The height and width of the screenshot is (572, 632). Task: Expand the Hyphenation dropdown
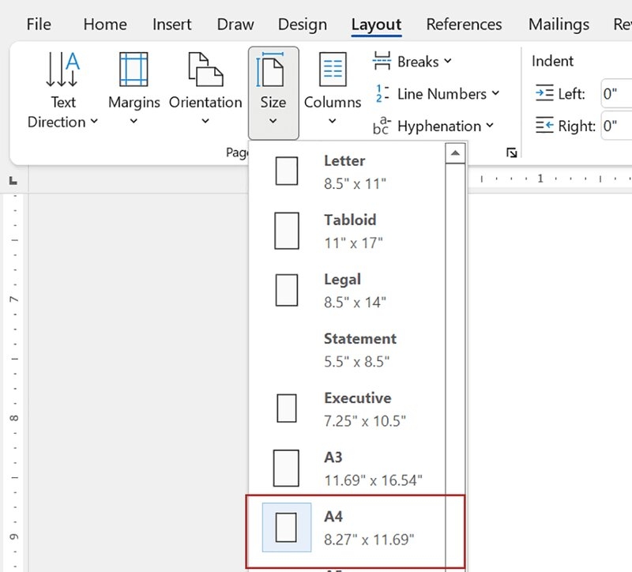(434, 126)
